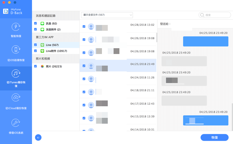Open the 顯示全部文件 (567) dropdown
This screenshot has width=233, height=144.
click(x=107, y=15)
